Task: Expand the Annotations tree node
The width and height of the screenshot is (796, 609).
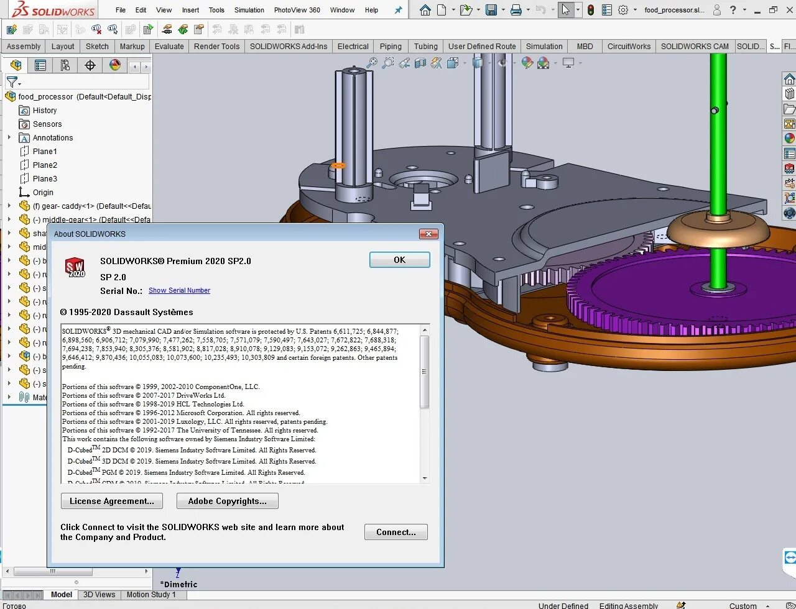Action: 9,137
